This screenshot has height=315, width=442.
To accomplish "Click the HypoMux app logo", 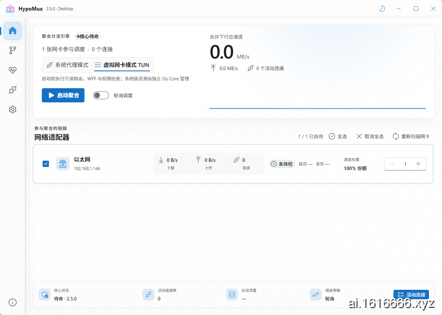I will 10,9.
